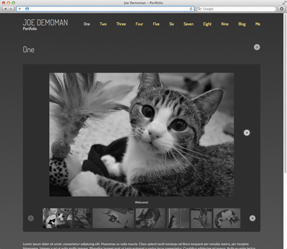Show the next photo with the arrow right of main image
Screen dimensions: 287x249
[x=247, y=132]
